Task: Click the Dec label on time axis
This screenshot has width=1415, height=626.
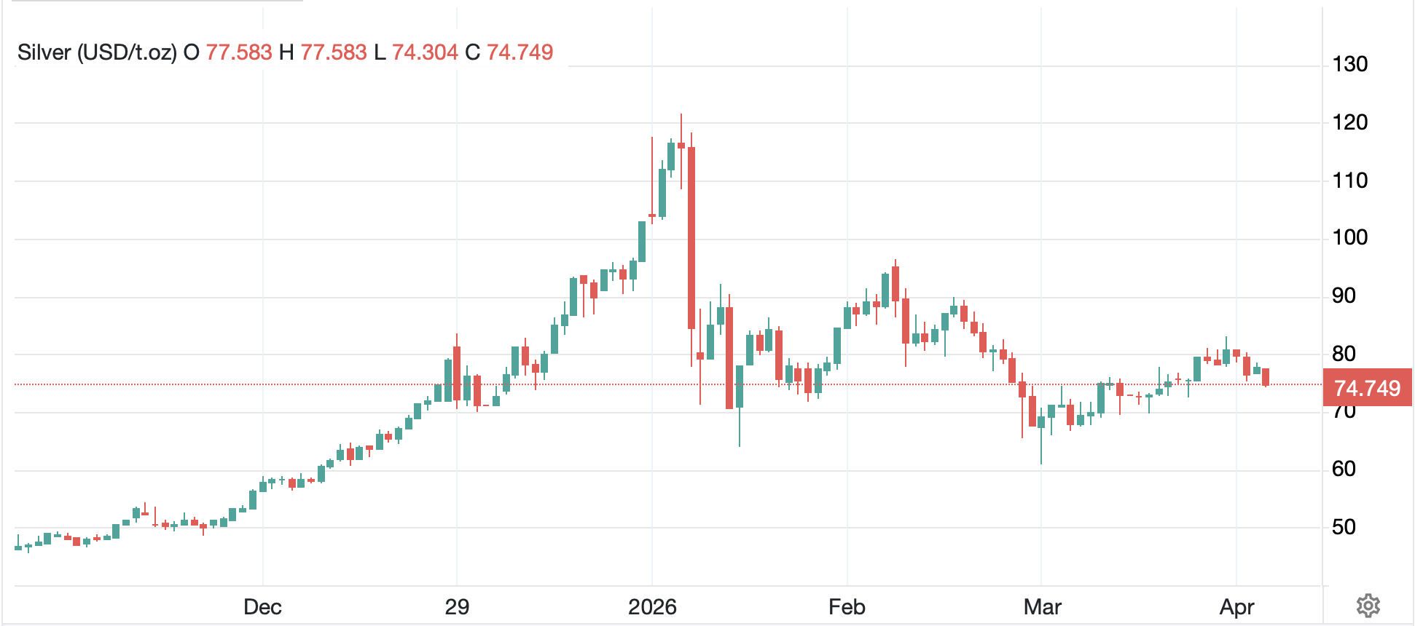Action: pos(262,606)
